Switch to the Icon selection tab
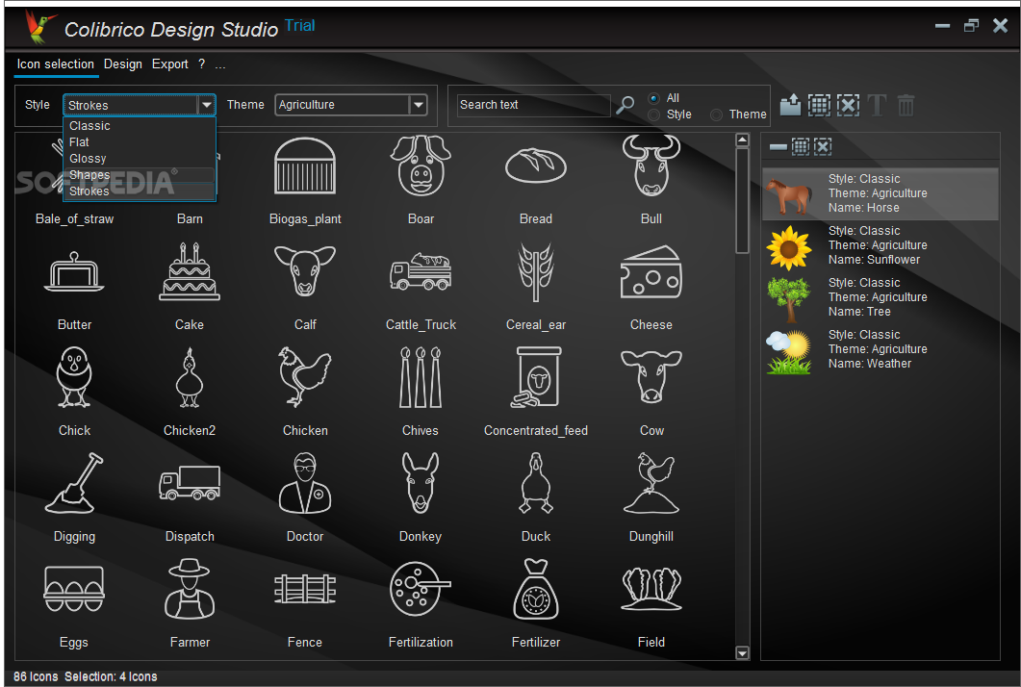 (x=56, y=64)
